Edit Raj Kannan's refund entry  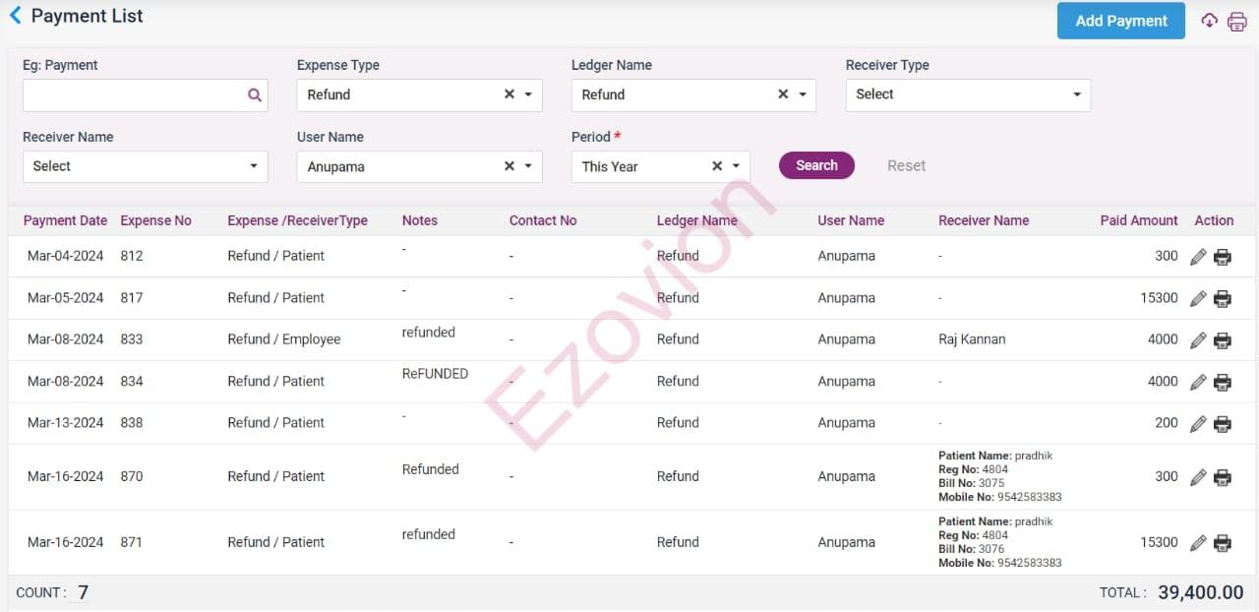1198,340
